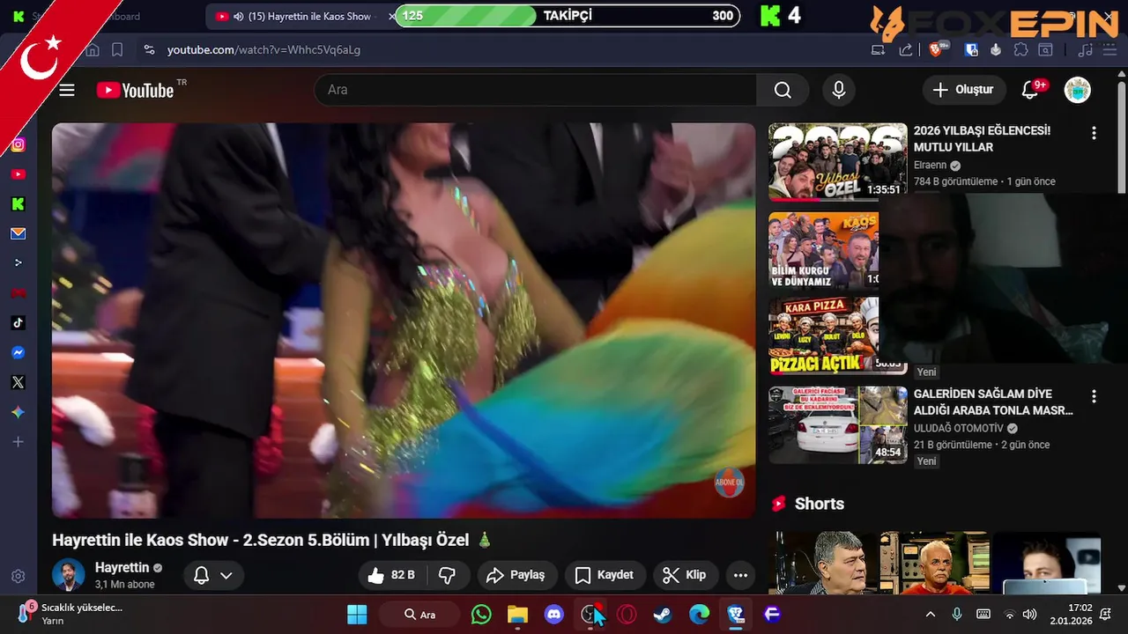
Task: Open WhatsApp from the taskbar
Action: click(x=481, y=614)
